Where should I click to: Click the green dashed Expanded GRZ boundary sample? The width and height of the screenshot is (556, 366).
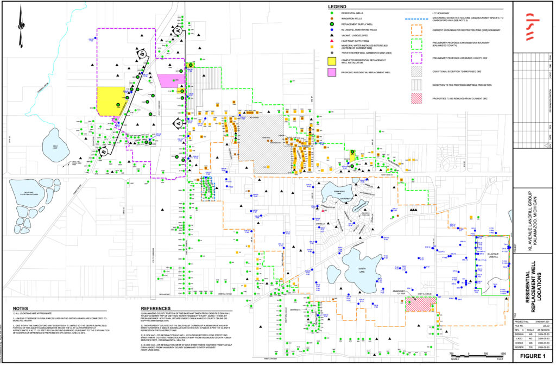pyautogui.click(x=416, y=44)
